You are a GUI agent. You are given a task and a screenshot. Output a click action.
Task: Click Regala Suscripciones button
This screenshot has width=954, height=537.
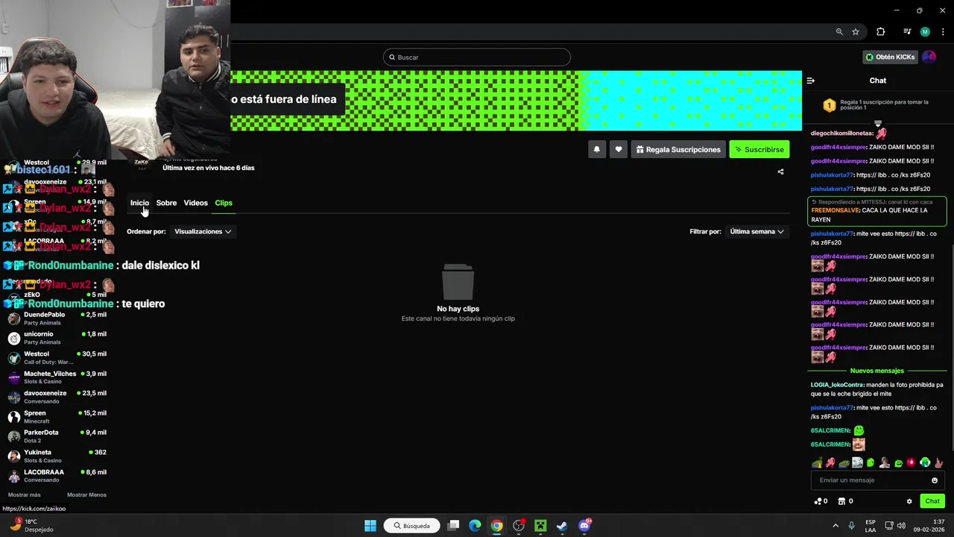pos(678,149)
